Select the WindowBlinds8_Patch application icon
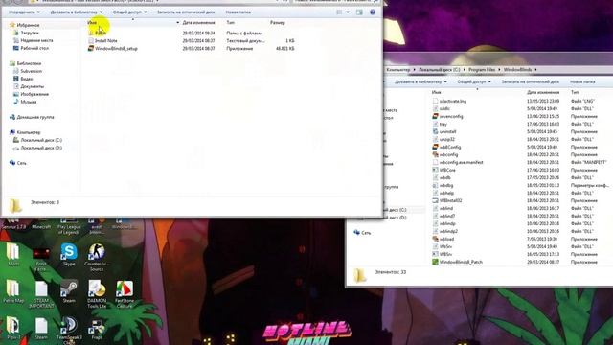613x345 pixels. (435, 262)
